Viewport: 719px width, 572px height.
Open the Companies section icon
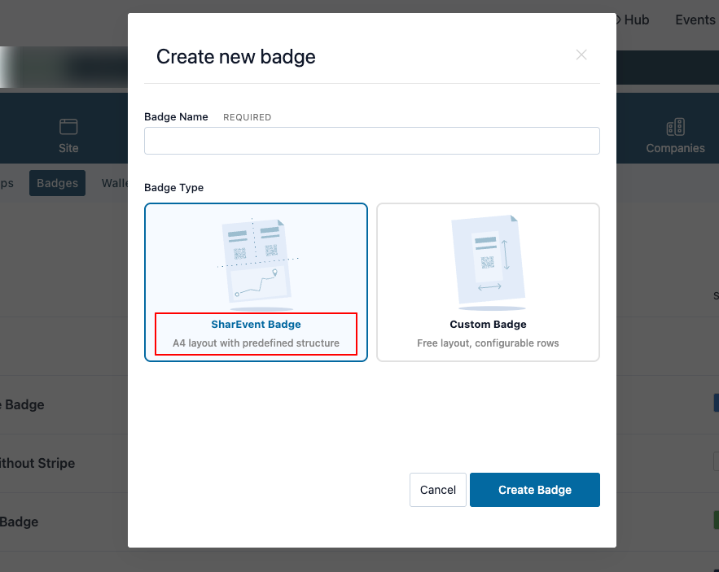675,127
